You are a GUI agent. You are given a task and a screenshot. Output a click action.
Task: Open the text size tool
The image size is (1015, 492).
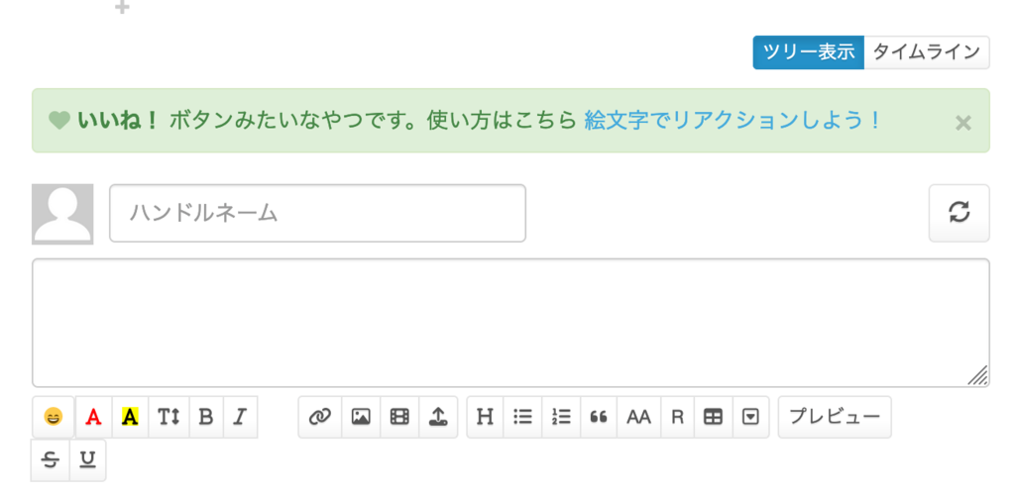tap(169, 417)
